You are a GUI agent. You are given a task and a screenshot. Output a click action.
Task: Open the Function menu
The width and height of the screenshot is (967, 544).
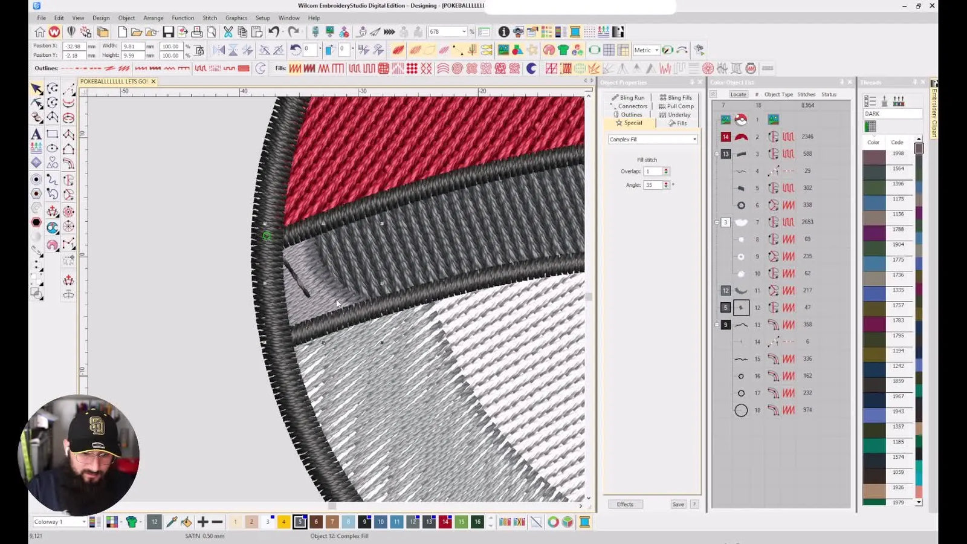point(183,18)
